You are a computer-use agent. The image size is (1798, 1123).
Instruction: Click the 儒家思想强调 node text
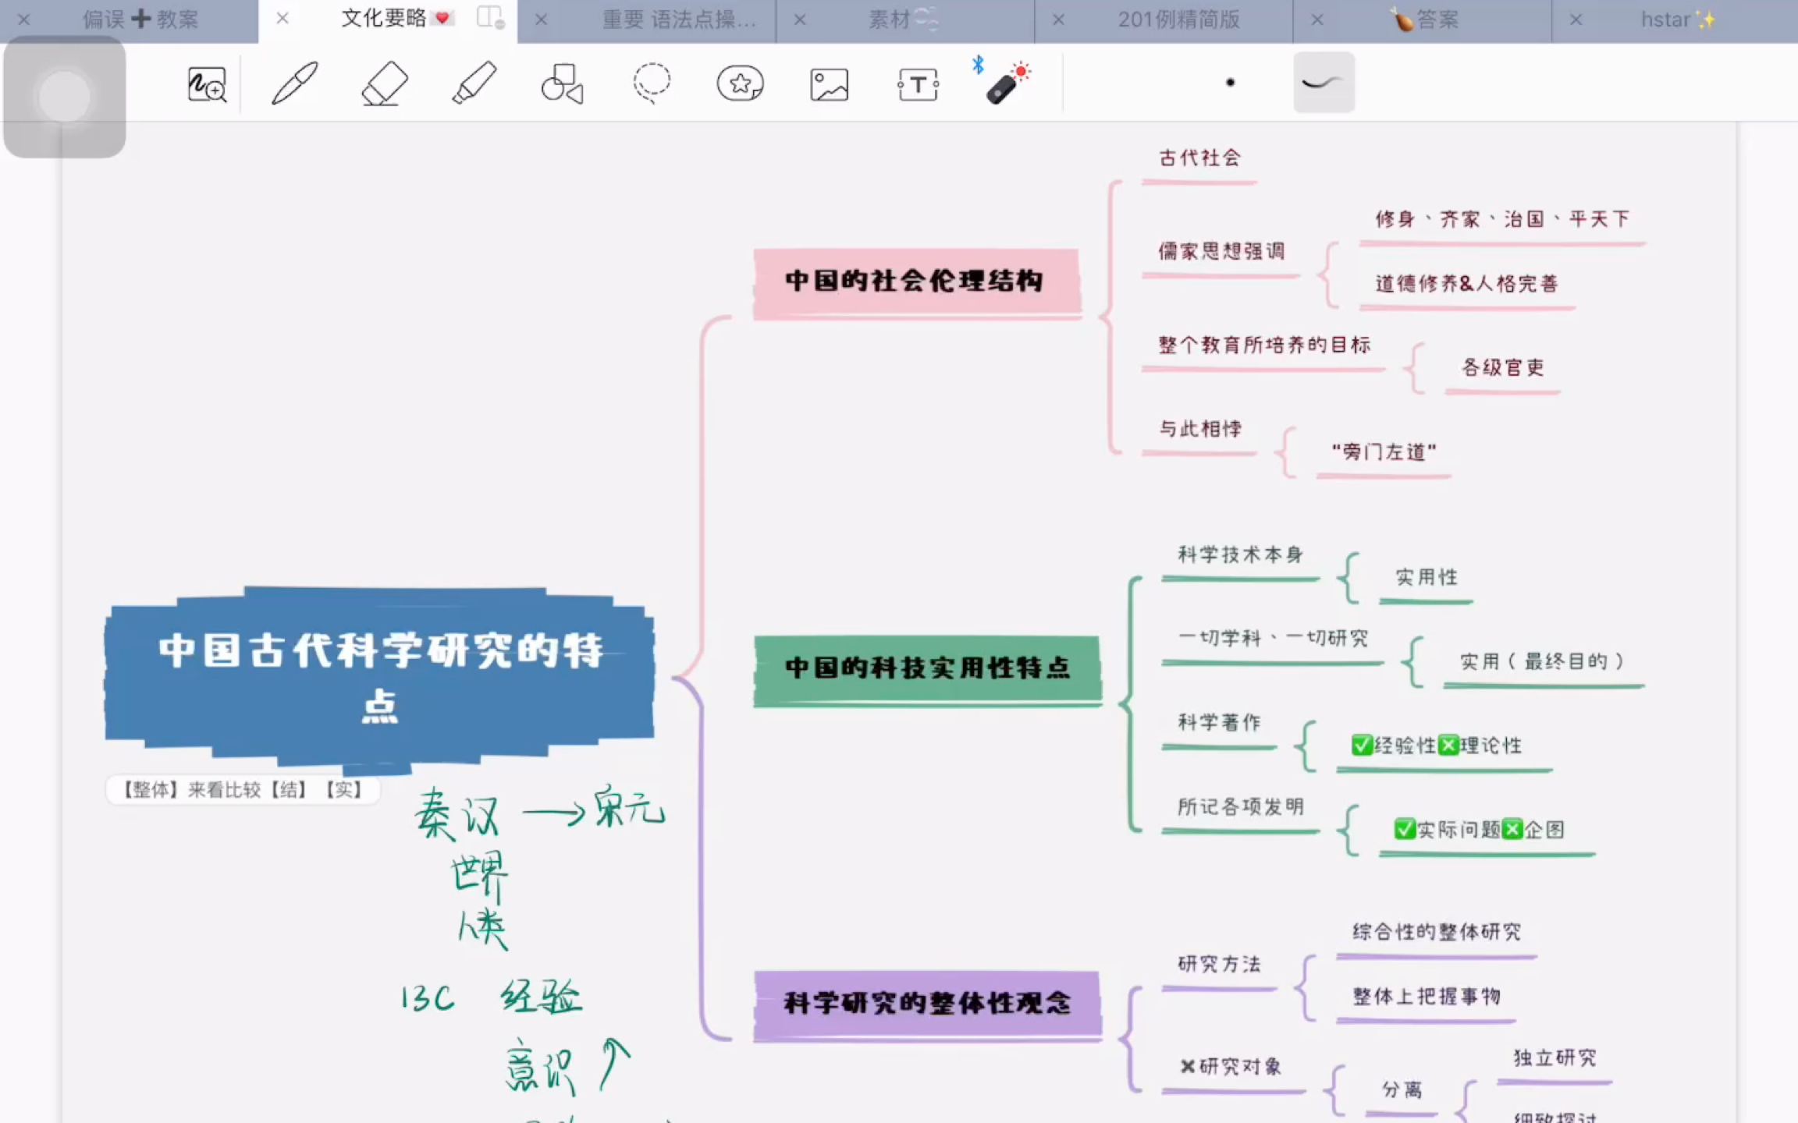(x=1221, y=251)
